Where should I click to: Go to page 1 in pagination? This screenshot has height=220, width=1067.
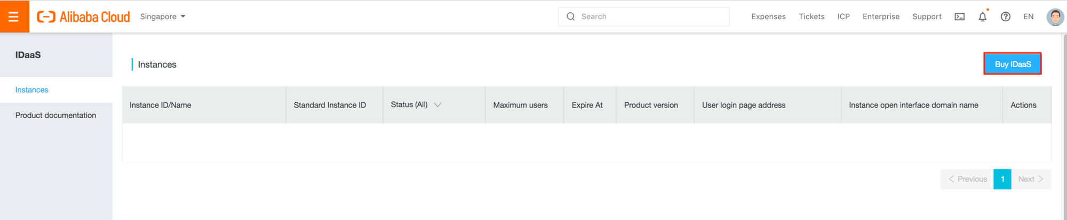pos(1002,179)
